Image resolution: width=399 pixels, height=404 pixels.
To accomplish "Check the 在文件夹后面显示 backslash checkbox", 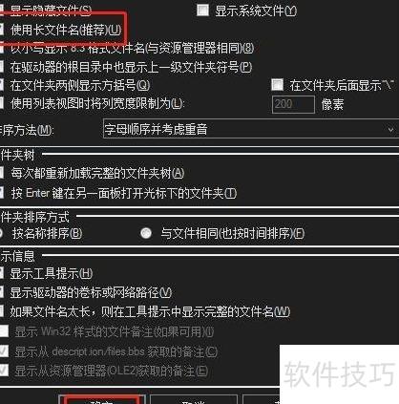I will coord(277,85).
